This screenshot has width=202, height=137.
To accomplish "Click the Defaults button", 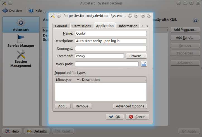I will (37, 131).
